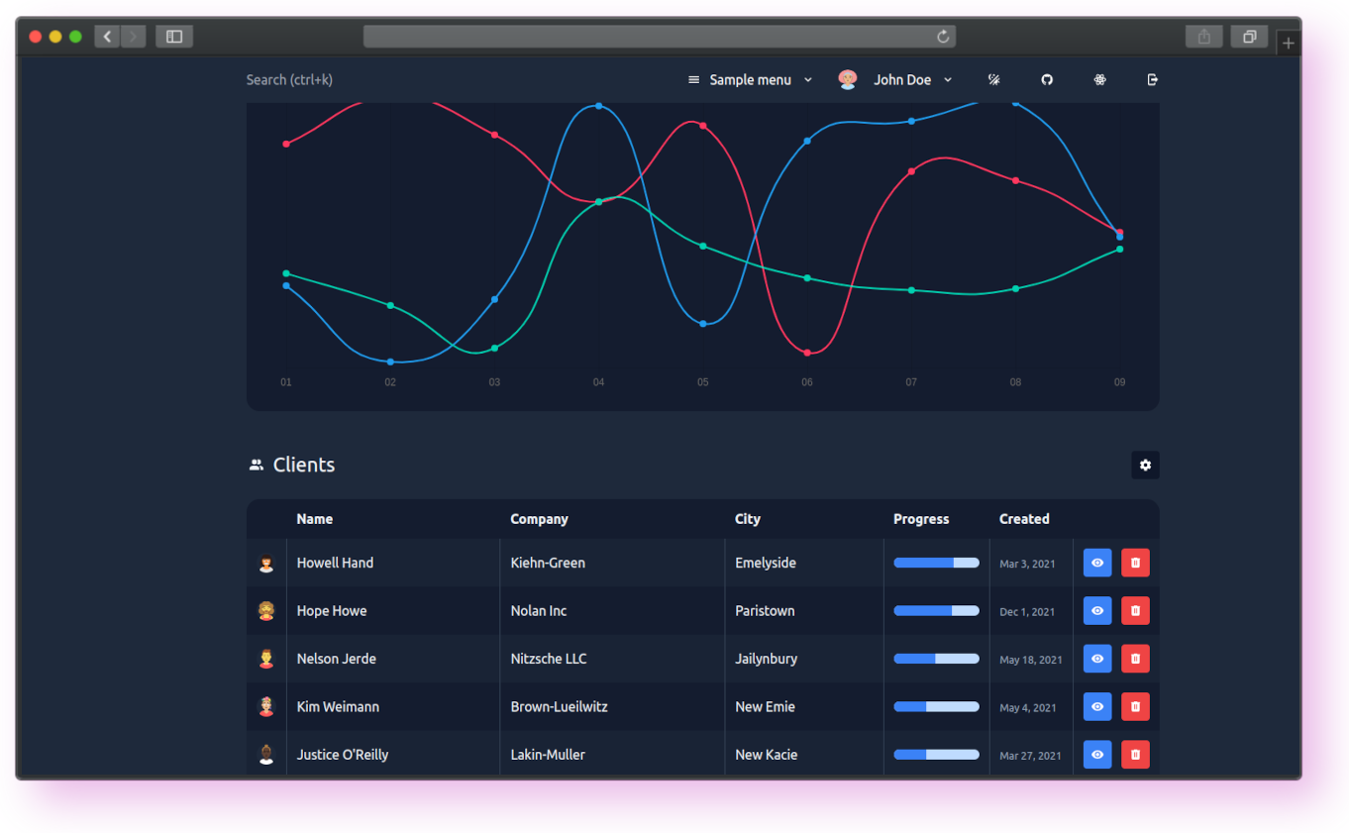Open Clients table settings gear
The image size is (1349, 833).
1145,466
